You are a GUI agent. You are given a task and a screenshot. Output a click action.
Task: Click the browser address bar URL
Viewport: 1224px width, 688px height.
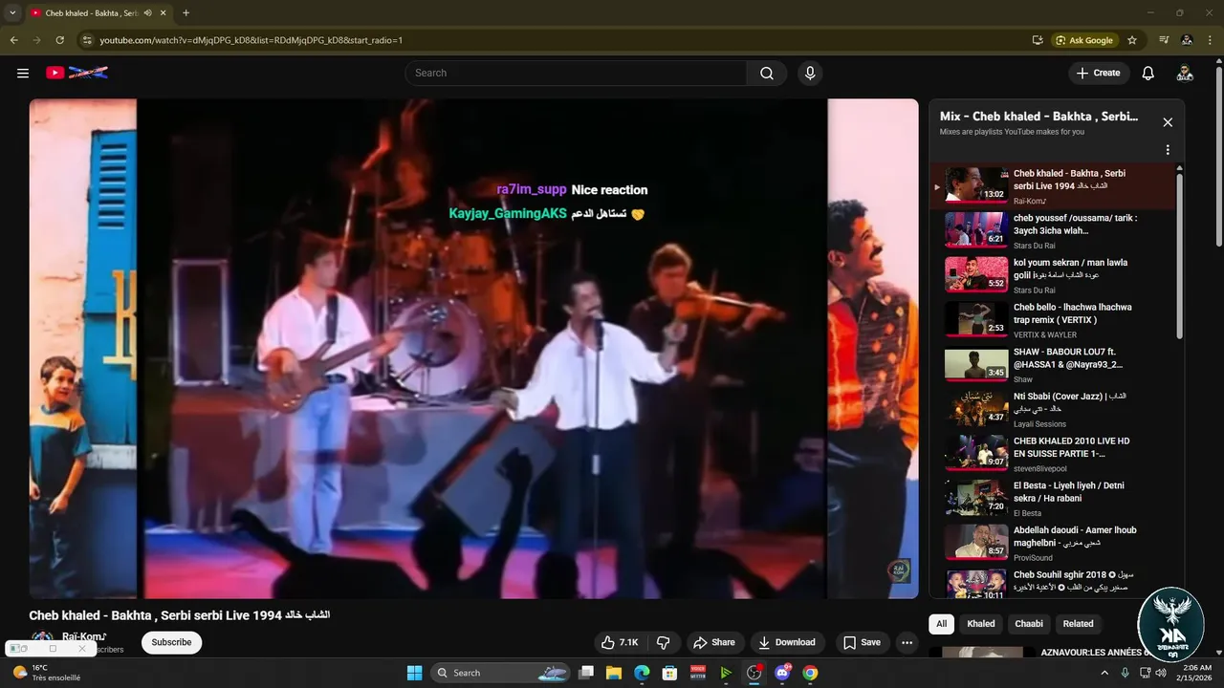point(251,40)
